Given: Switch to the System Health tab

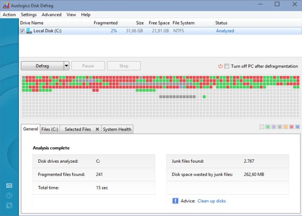Looking at the screenshot, I should [117, 129].
